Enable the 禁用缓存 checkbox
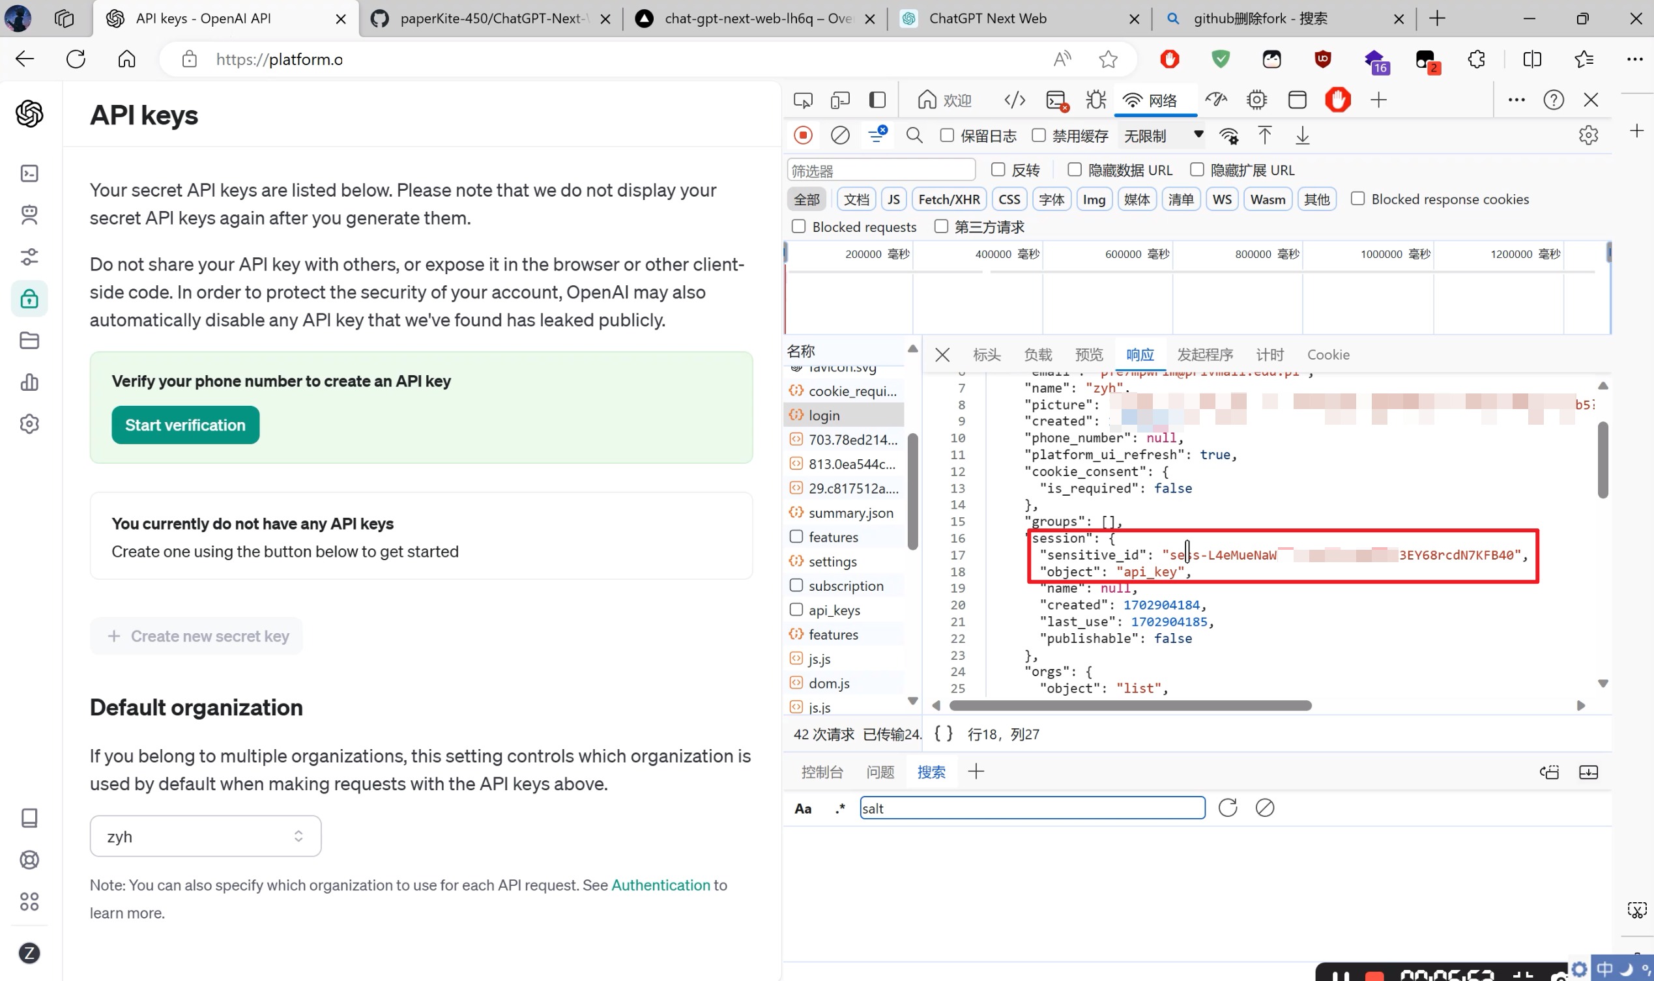1654x981 pixels. click(1039, 135)
